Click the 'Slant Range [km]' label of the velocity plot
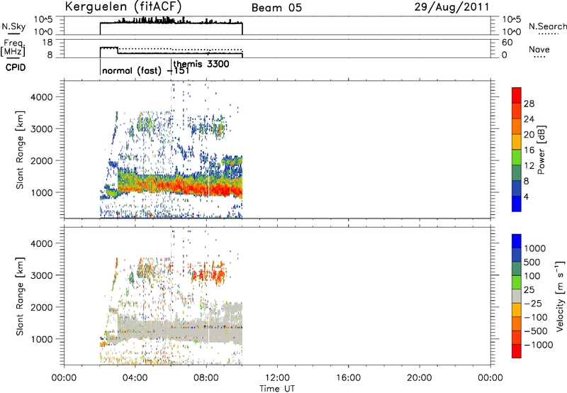The image size is (567, 393). click(20, 296)
